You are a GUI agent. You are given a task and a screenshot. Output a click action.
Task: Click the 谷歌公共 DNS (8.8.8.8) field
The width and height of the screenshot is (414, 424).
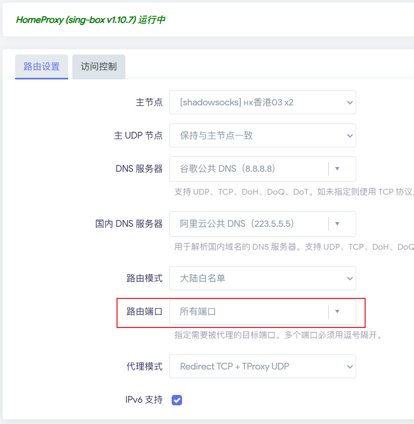[249, 169]
